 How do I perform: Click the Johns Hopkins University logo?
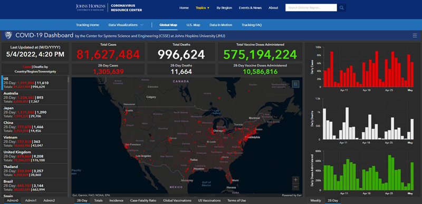(x=91, y=7)
